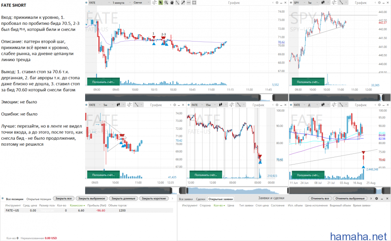This screenshot has height=241, width=391.
Task: Click the Закрыть выбранное button
Action: coord(92,198)
